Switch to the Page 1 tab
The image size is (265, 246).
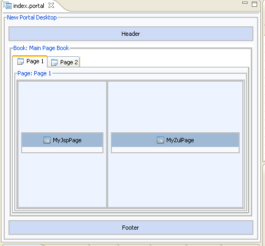pos(30,62)
